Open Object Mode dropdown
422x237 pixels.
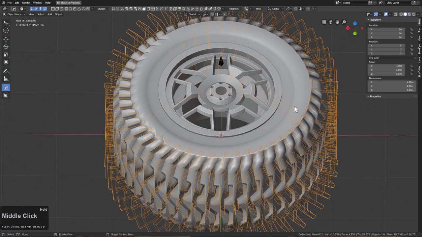coord(14,14)
